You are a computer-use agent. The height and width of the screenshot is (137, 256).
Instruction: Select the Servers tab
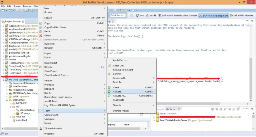[x=171, y=109]
